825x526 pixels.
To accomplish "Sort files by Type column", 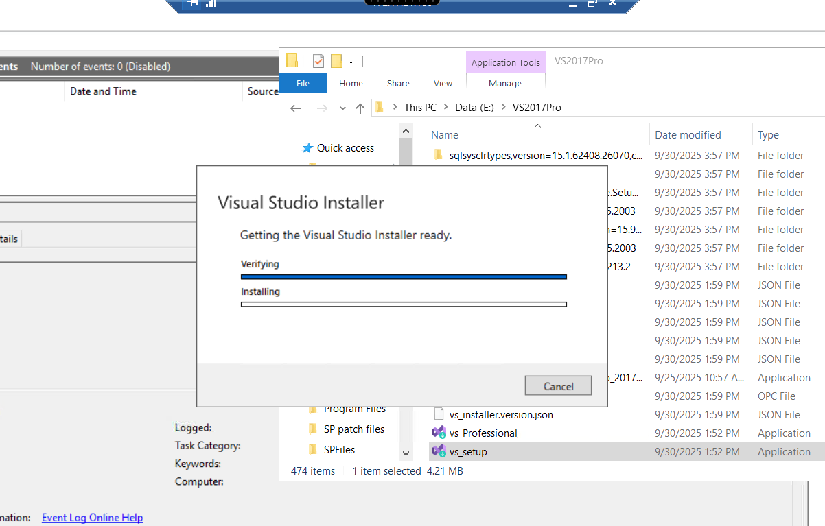I will click(768, 135).
